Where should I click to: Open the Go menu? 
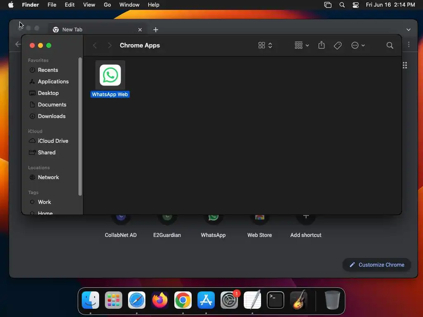point(107,5)
